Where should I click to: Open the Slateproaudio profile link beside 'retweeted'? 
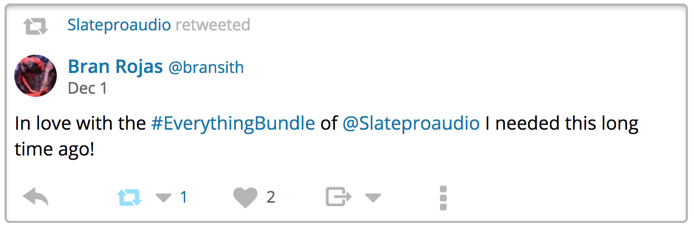(x=119, y=25)
